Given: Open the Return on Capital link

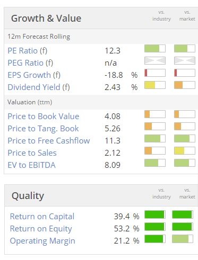Looking at the screenshot, I should (42, 217).
